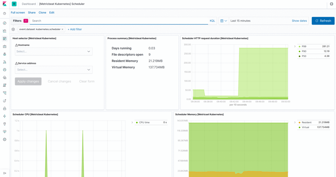Collapse the Scheduler Memory legend chevron
Image resolution: width=336 pixels, height=177 pixels.
pyautogui.click(x=295, y=122)
